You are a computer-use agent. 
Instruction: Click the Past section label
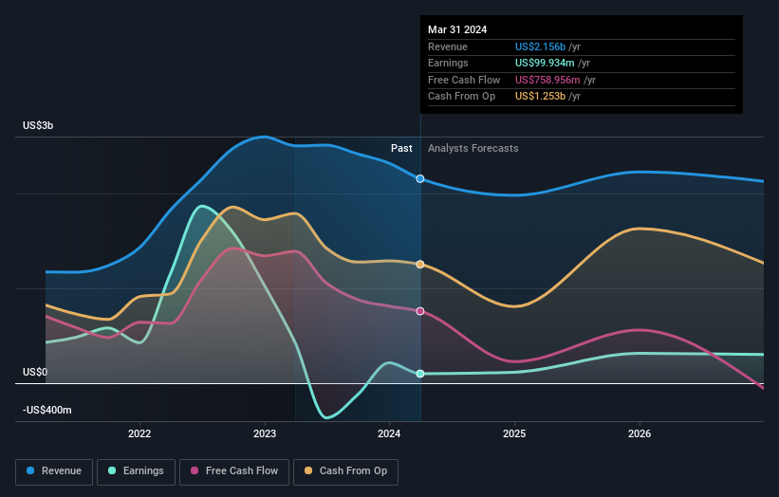click(x=401, y=149)
